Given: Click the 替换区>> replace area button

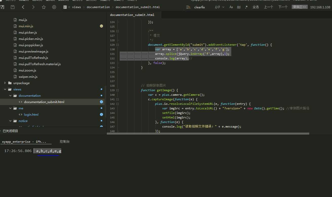Looking at the screenshot, I should click(x=300, y=7).
